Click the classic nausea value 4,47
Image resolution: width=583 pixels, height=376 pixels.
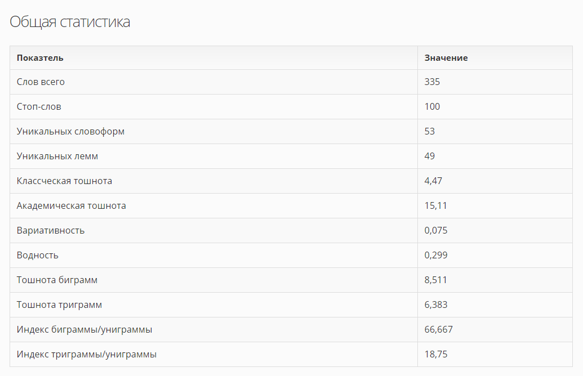[433, 181]
